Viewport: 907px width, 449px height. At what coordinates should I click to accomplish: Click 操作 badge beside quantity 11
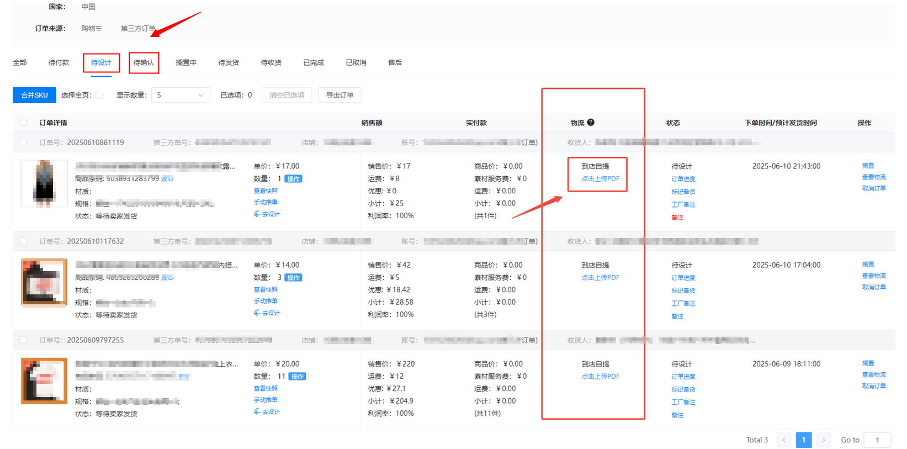pos(298,377)
